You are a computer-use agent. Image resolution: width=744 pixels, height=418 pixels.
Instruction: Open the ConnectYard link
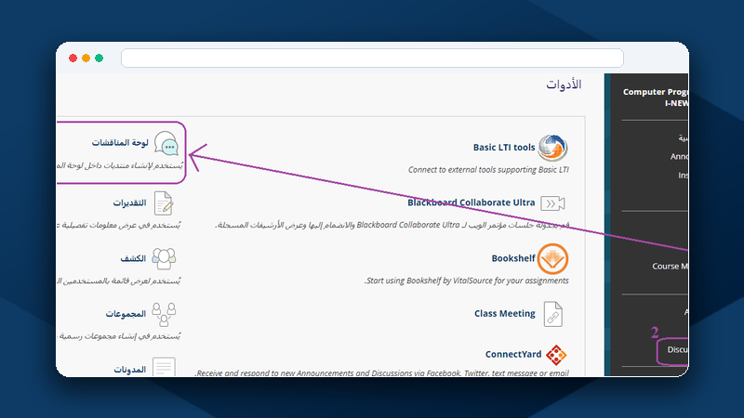pyautogui.click(x=513, y=354)
